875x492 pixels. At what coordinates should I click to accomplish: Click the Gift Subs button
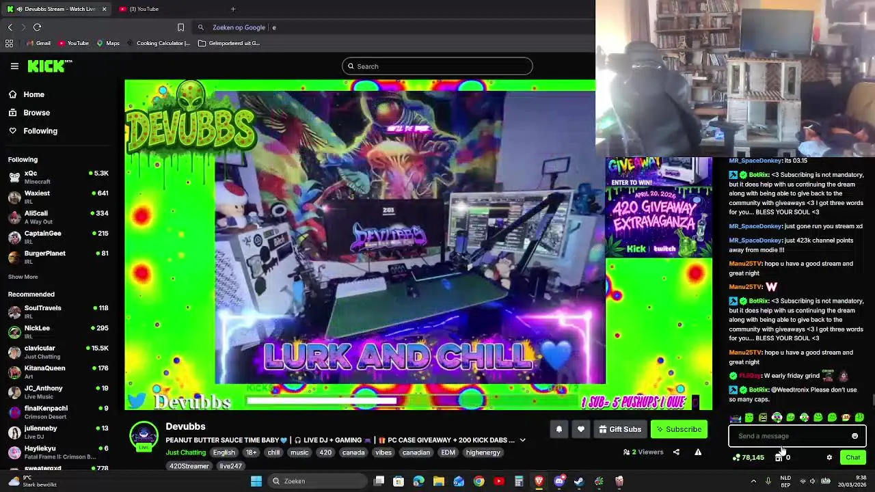point(620,429)
